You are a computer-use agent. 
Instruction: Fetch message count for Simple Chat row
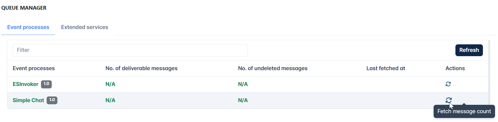(448, 100)
